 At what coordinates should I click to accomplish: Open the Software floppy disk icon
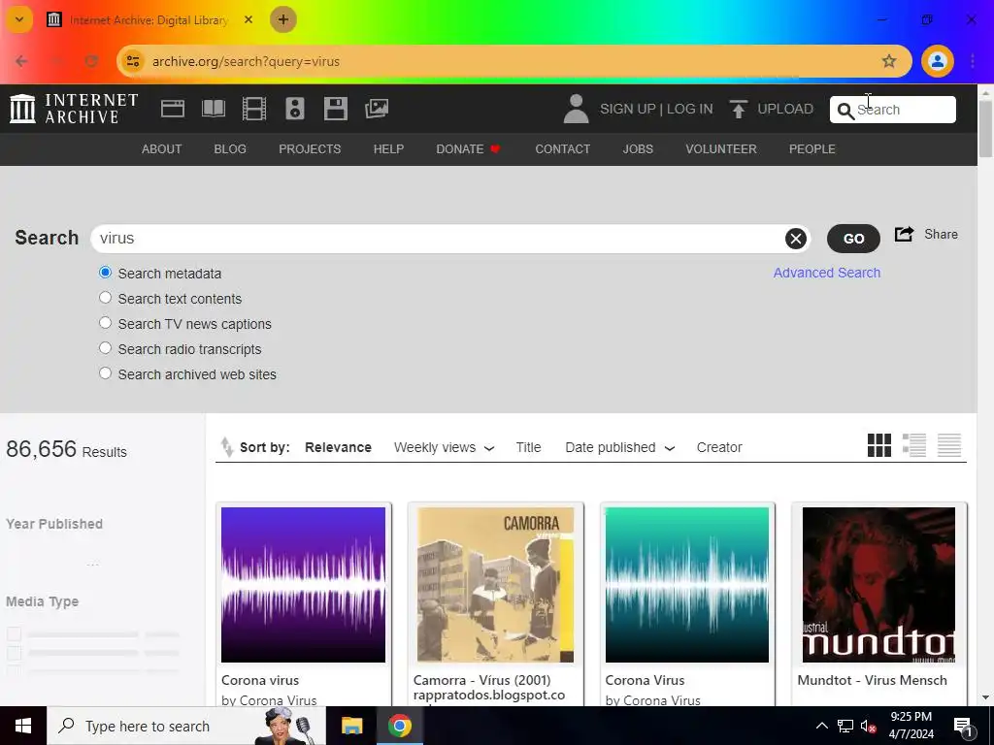click(x=335, y=109)
